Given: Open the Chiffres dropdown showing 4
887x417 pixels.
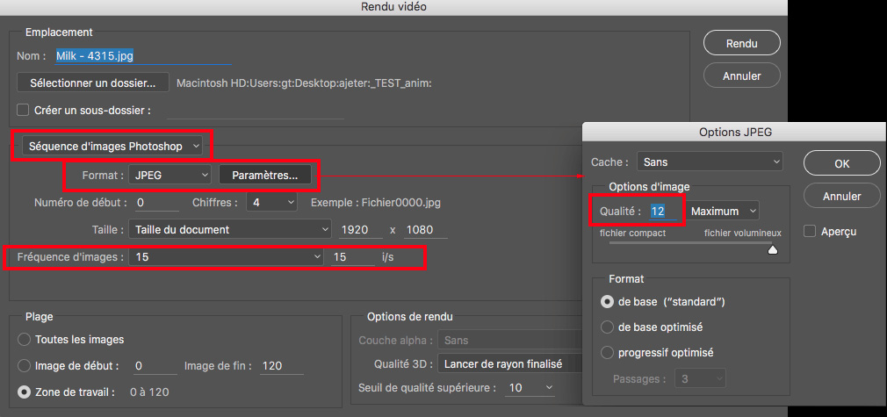Looking at the screenshot, I should click(271, 202).
